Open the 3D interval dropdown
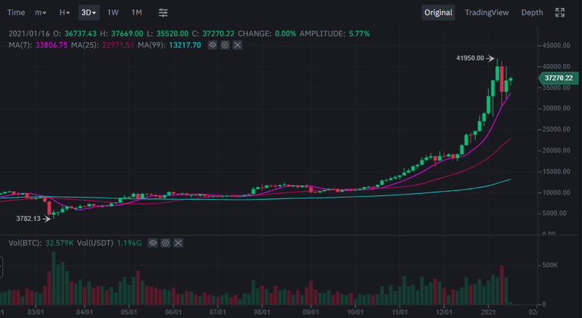Viewport: 582px width, 318px height. [x=89, y=12]
